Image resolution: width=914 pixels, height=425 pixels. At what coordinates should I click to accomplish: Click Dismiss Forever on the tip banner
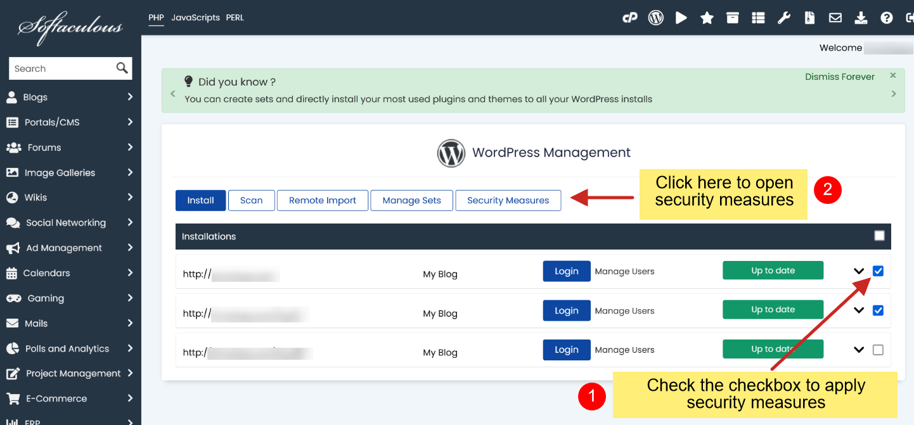[839, 77]
